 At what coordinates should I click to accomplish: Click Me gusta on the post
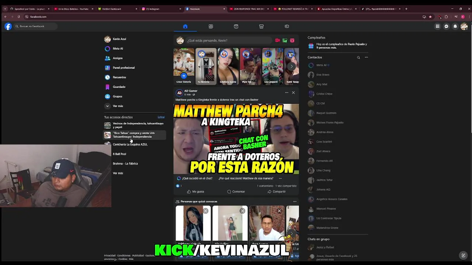195,192
